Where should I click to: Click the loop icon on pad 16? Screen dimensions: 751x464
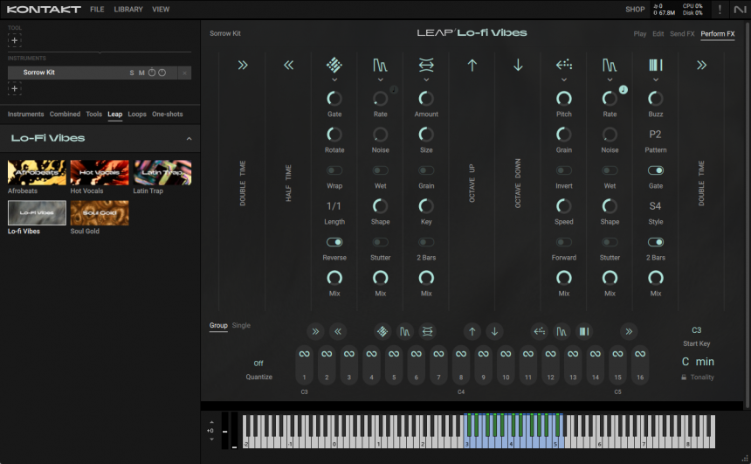[x=640, y=354]
